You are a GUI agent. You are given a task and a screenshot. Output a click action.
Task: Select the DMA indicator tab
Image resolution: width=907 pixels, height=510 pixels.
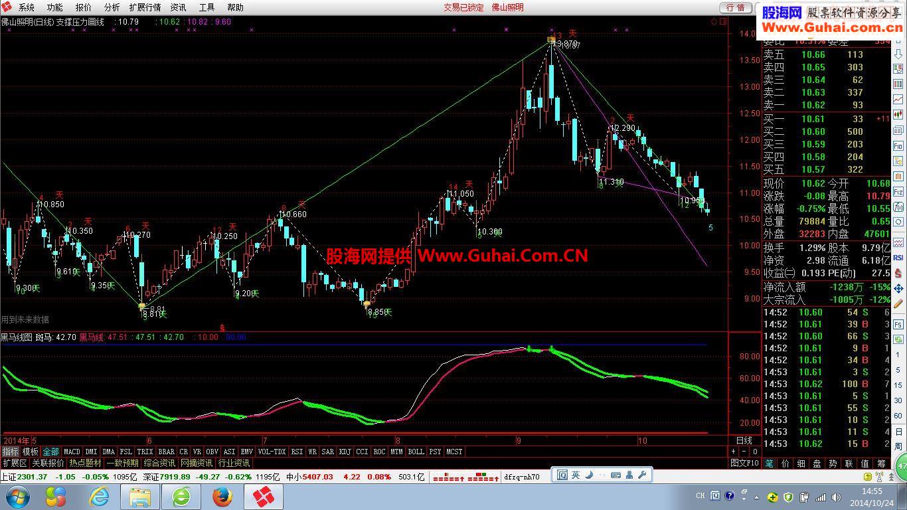point(109,452)
